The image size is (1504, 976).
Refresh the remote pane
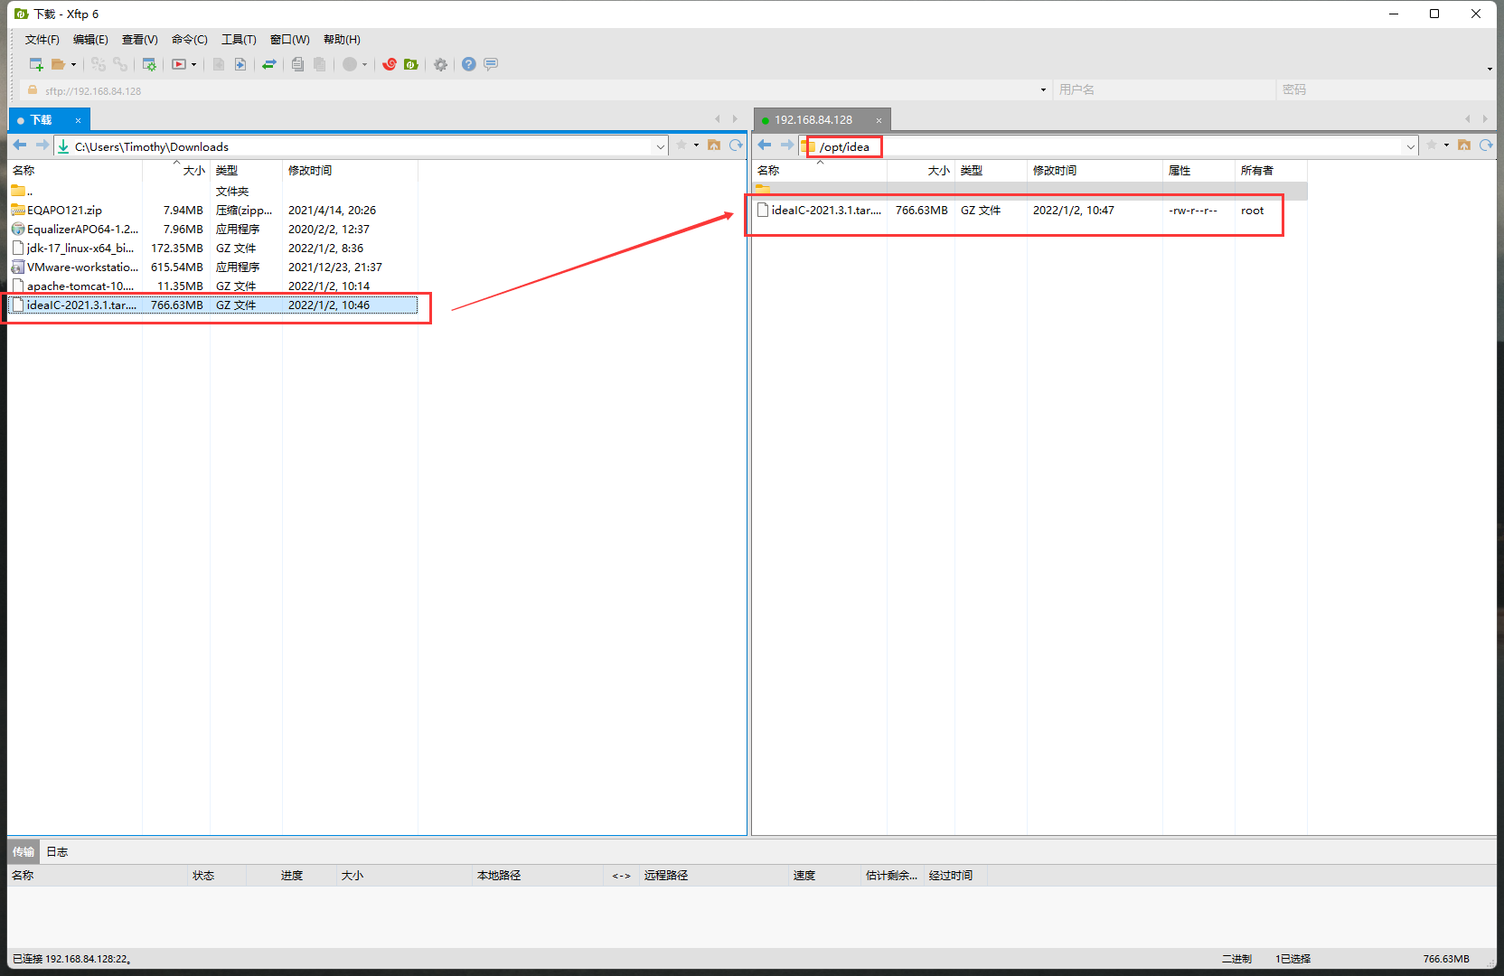1486,145
